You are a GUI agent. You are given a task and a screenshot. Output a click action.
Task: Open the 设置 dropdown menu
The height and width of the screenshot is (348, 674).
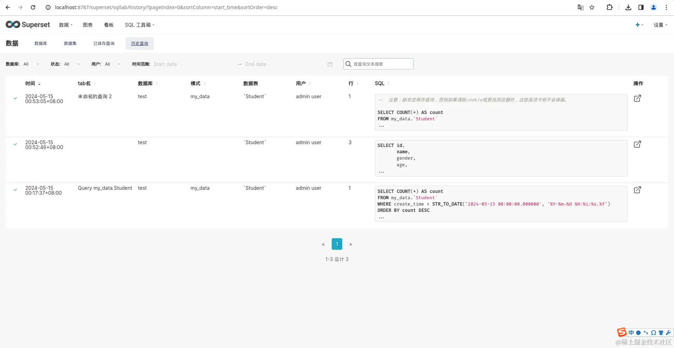(x=660, y=25)
